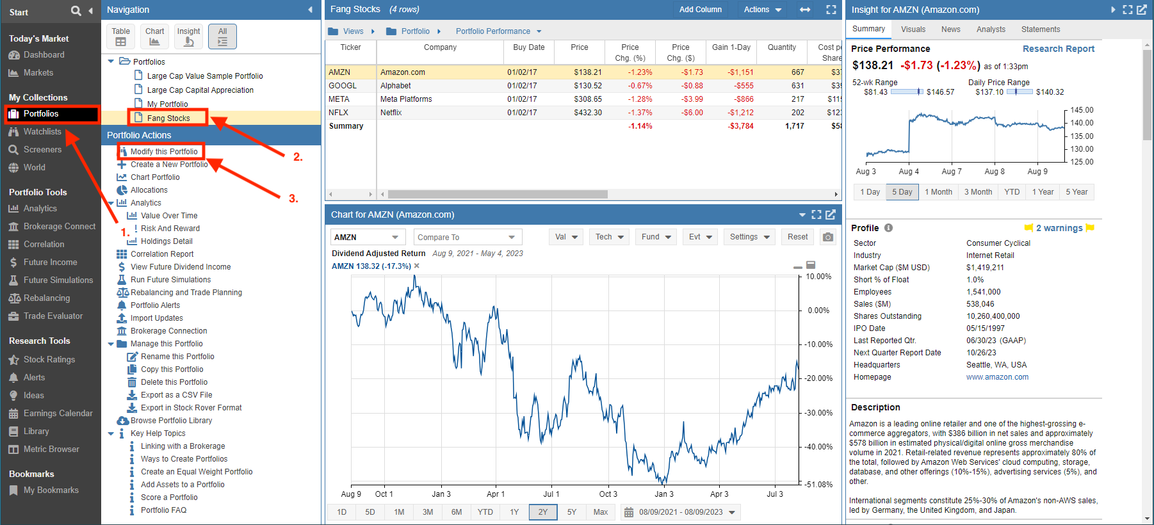Open Brokerage Connect tool
The height and width of the screenshot is (525, 1154).
[x=60, y=227]
